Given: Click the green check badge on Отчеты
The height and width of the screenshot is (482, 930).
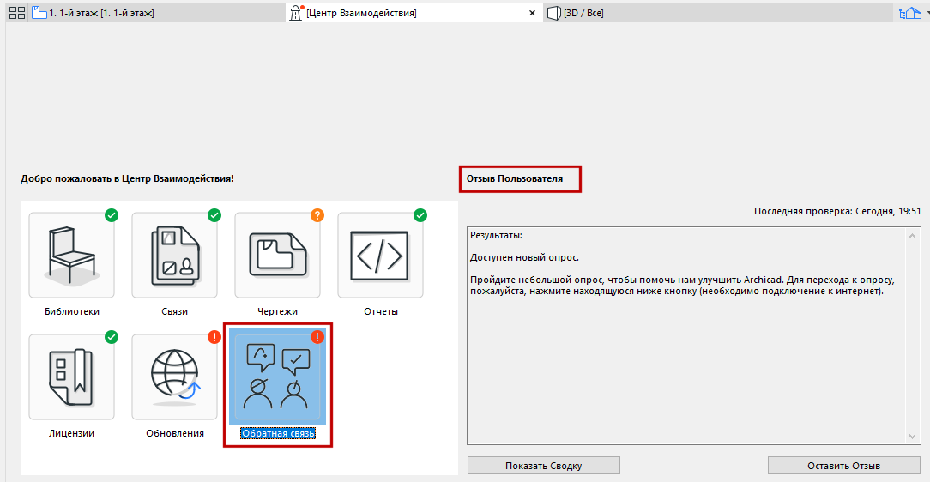Looking at the screenshot, I should [x=420, y=215].
